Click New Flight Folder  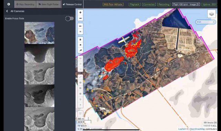tap(49, 4)
